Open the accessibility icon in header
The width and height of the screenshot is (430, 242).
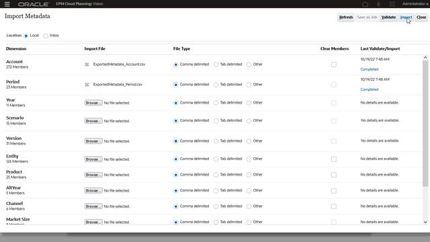point(378,4)
